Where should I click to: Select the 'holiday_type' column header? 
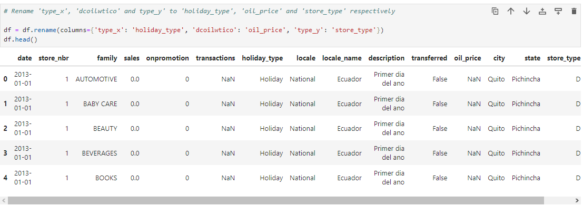click(x=262, y=58)
